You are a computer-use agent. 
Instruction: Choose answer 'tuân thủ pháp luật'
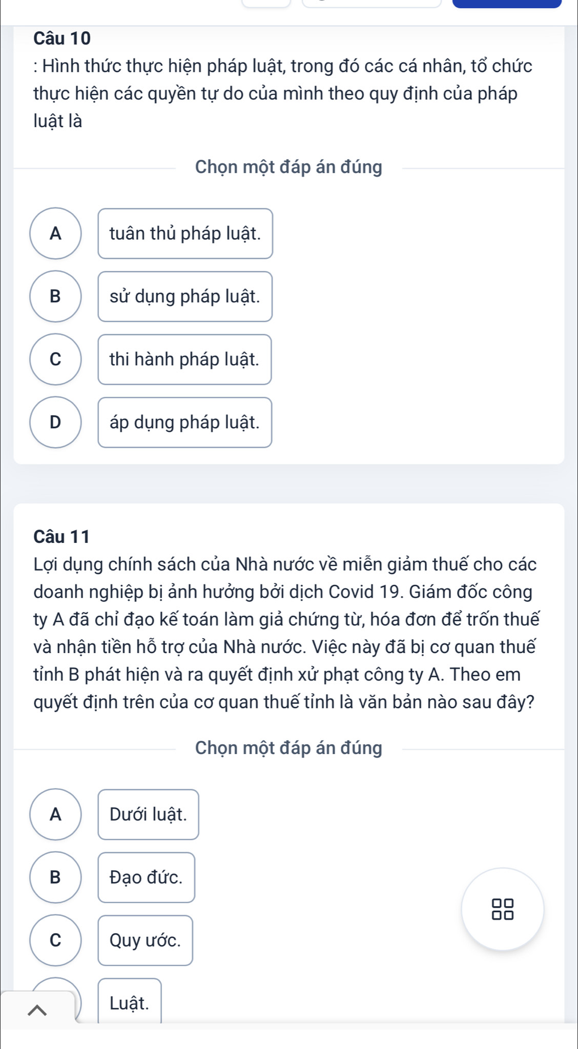tap(185, 234)
